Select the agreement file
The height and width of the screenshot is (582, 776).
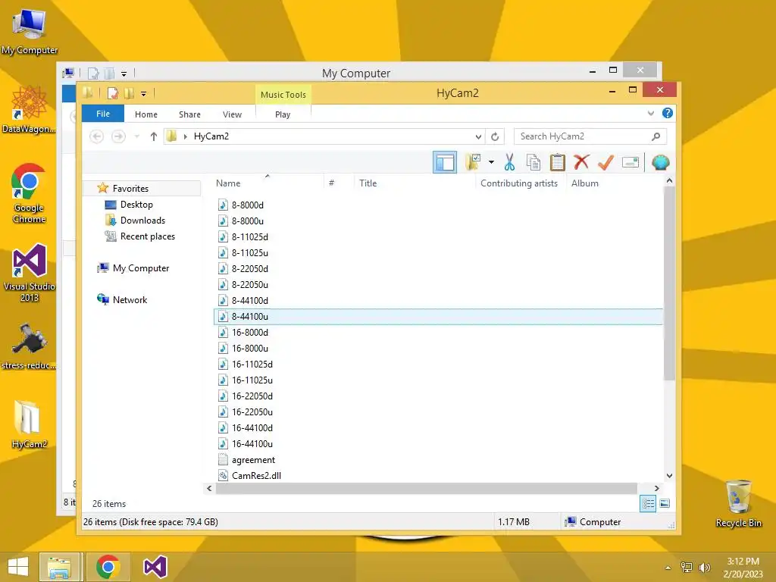[253, 460]
